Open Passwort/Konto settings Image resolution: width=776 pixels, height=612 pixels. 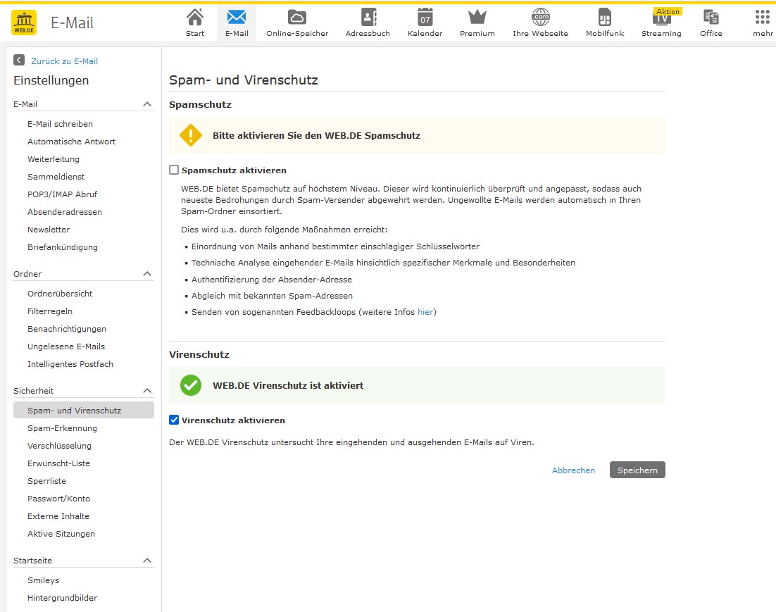click(x=59, y=499)
